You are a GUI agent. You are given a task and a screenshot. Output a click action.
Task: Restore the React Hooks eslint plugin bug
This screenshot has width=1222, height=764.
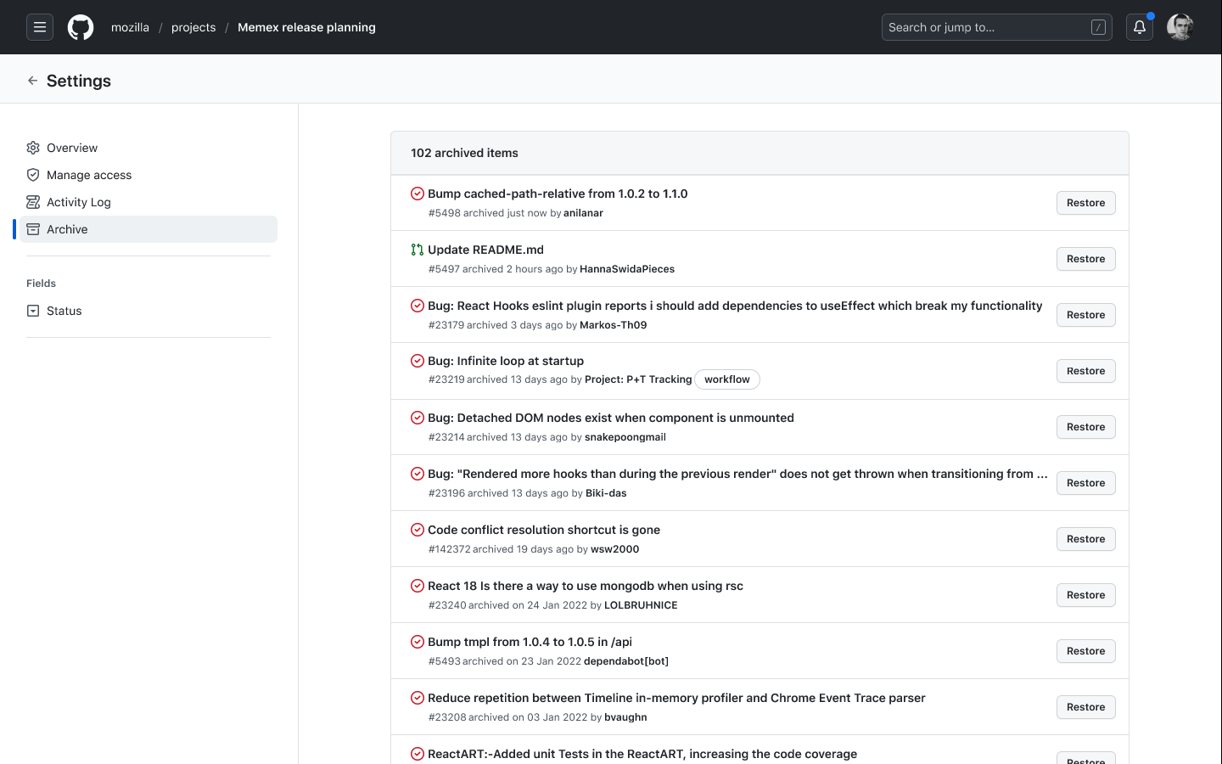click(x=1085, y=315)
